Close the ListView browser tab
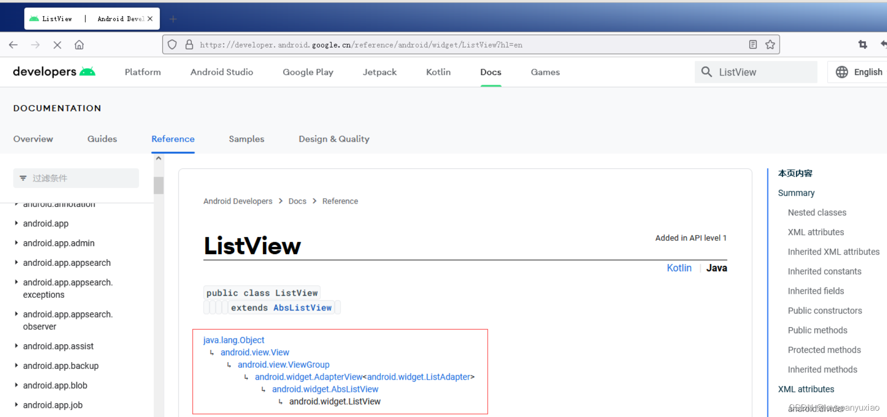Viewport: 887px width, 417px height. click(x=150, y=19)
